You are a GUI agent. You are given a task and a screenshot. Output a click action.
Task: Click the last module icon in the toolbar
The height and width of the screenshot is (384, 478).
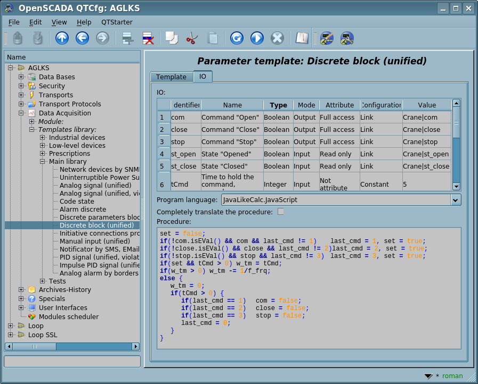click(x=347, y=38)
